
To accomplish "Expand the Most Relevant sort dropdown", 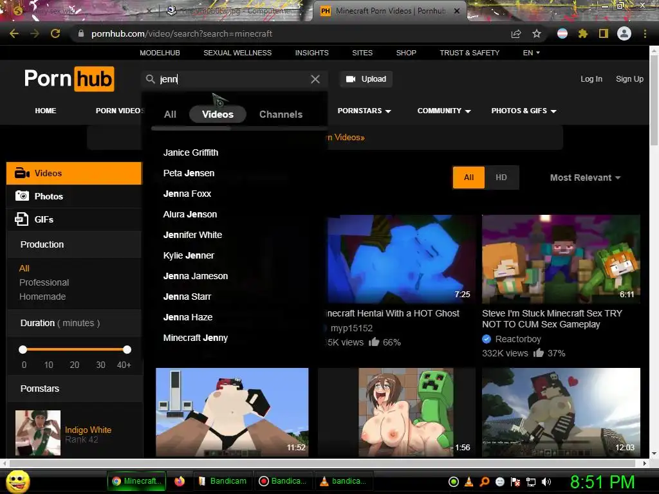I will point(585,178).
